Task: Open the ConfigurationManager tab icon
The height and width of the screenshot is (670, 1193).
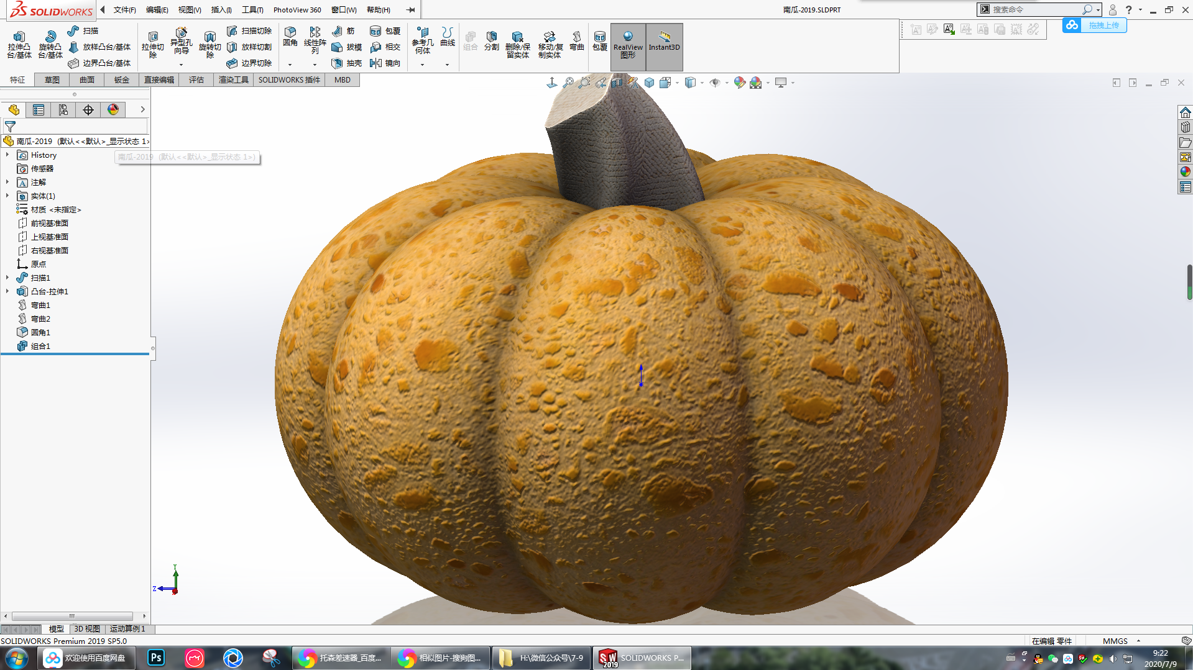Action: (63, 110)
